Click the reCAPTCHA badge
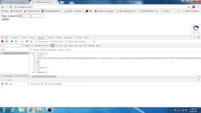Viewport: 201px width, 113px height. [196, 29]
